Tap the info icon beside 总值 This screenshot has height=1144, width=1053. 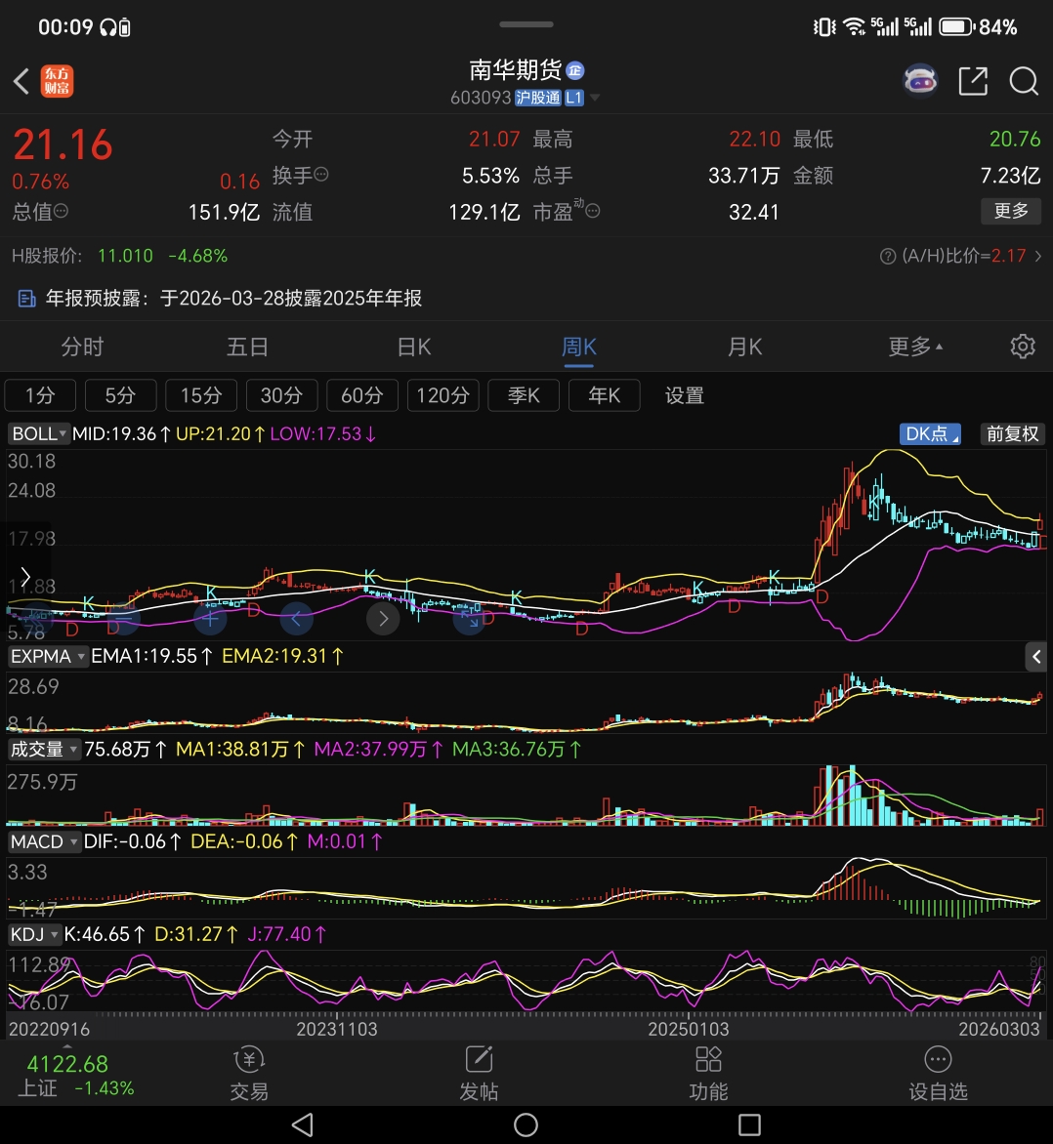[x=62, y=211]
